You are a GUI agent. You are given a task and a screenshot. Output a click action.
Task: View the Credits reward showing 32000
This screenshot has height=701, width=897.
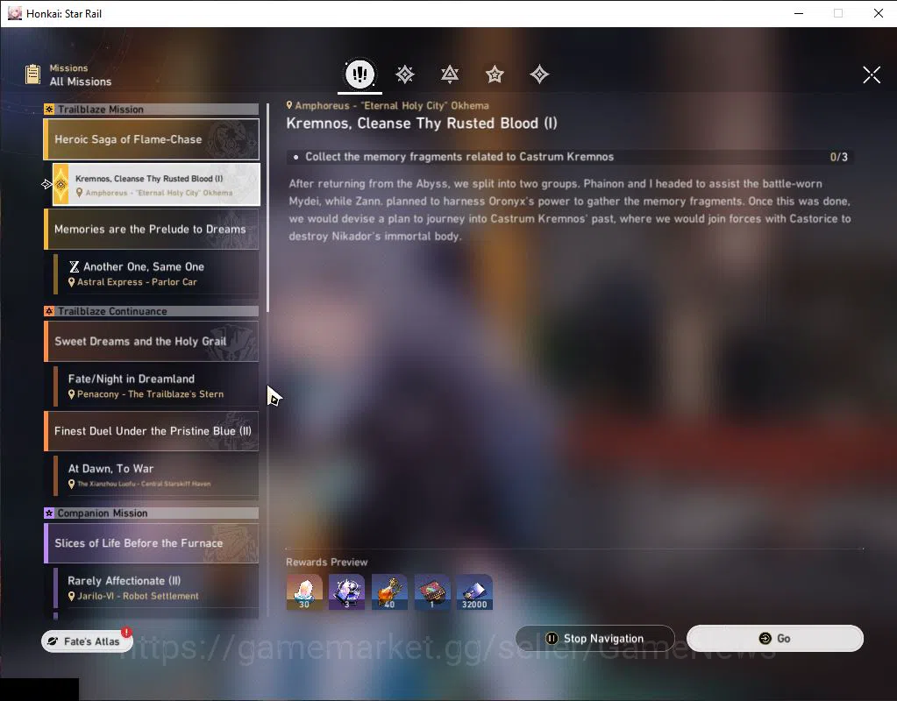tap(474, 591)
